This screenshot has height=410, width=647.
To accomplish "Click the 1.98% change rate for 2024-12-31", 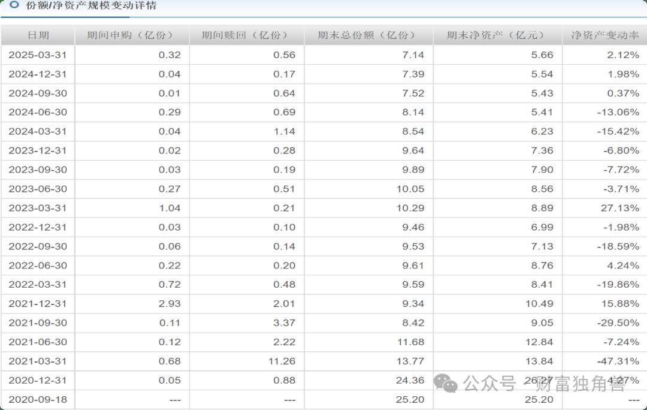I will point(623,74).
